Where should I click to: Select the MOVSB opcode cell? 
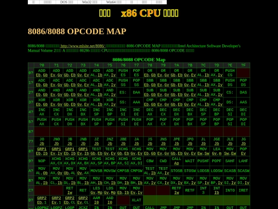[96, 171]
